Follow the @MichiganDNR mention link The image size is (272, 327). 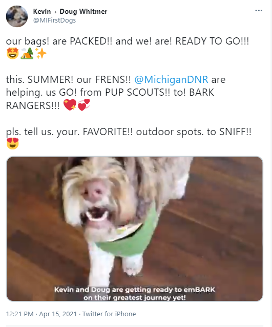[x=171, y=79]
